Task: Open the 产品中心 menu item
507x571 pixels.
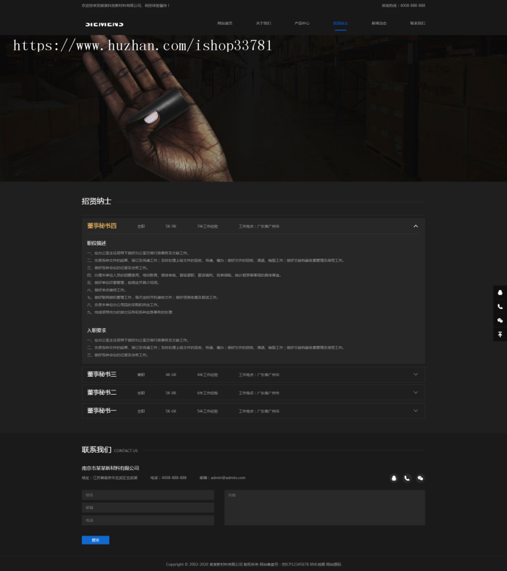Action: (x=302, y=23)
